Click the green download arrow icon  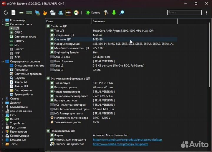tap(114, 13)
